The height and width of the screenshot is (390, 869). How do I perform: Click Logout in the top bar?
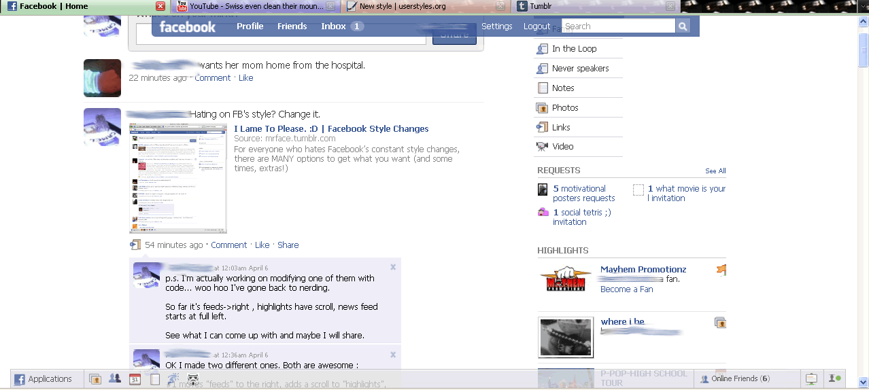coord(536,26)
